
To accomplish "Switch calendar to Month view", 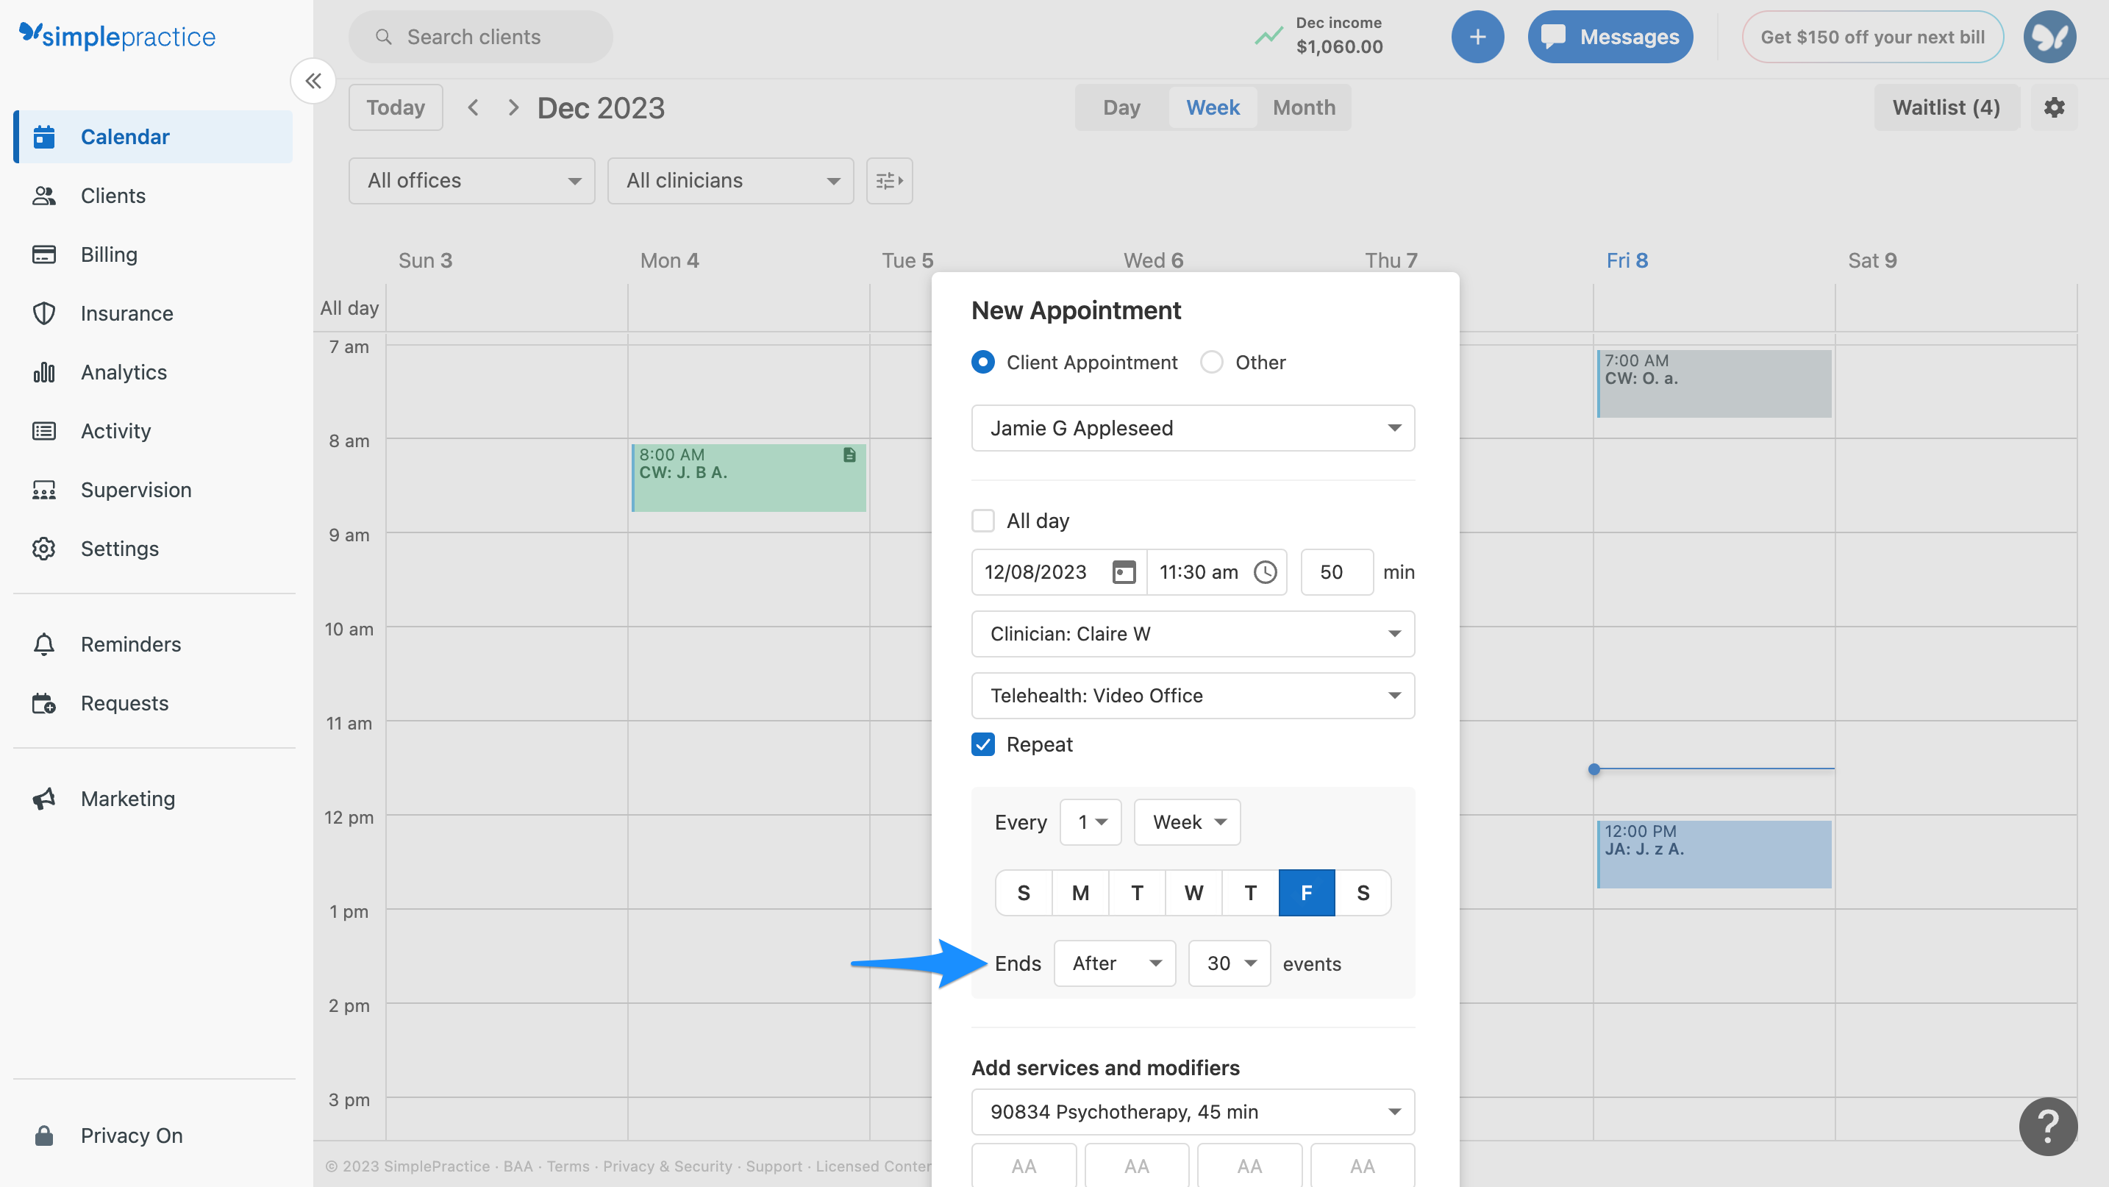I will coord(1302,107).
